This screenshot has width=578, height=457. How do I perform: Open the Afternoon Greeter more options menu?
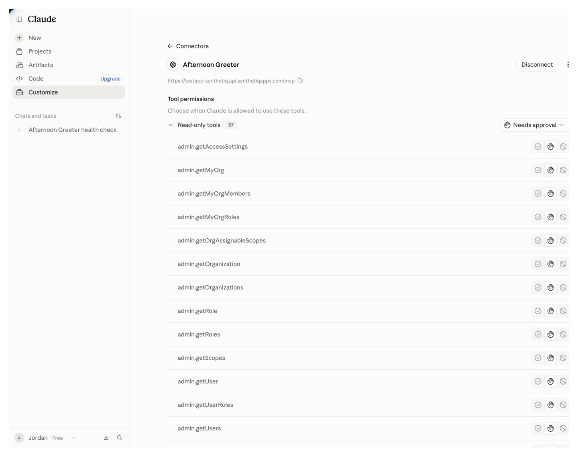[x=568, y=65]
